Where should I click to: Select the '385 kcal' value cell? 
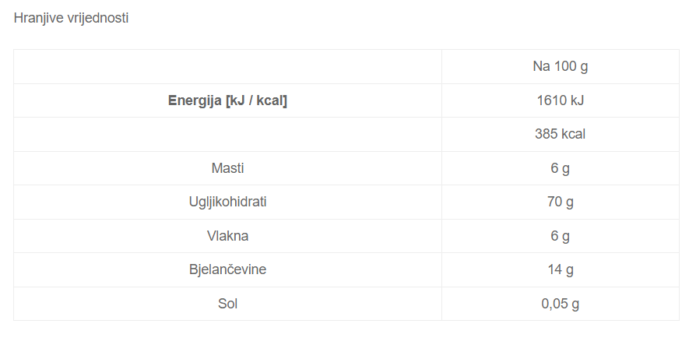pos(560,134)
